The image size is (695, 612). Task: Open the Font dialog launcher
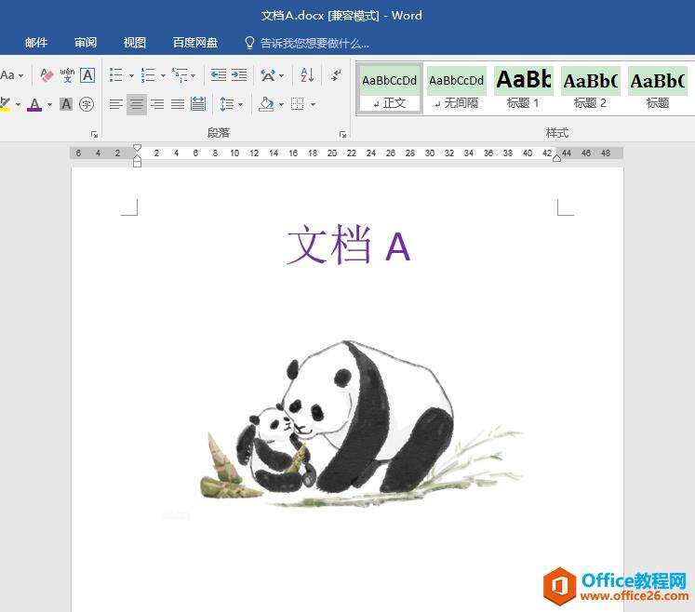click(x=94, y=134)
